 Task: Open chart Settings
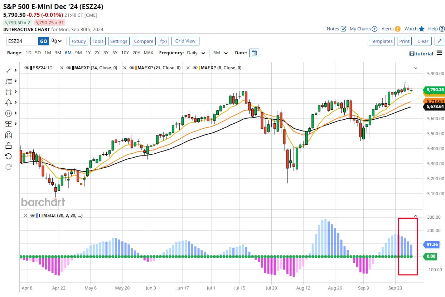[119, 41]
